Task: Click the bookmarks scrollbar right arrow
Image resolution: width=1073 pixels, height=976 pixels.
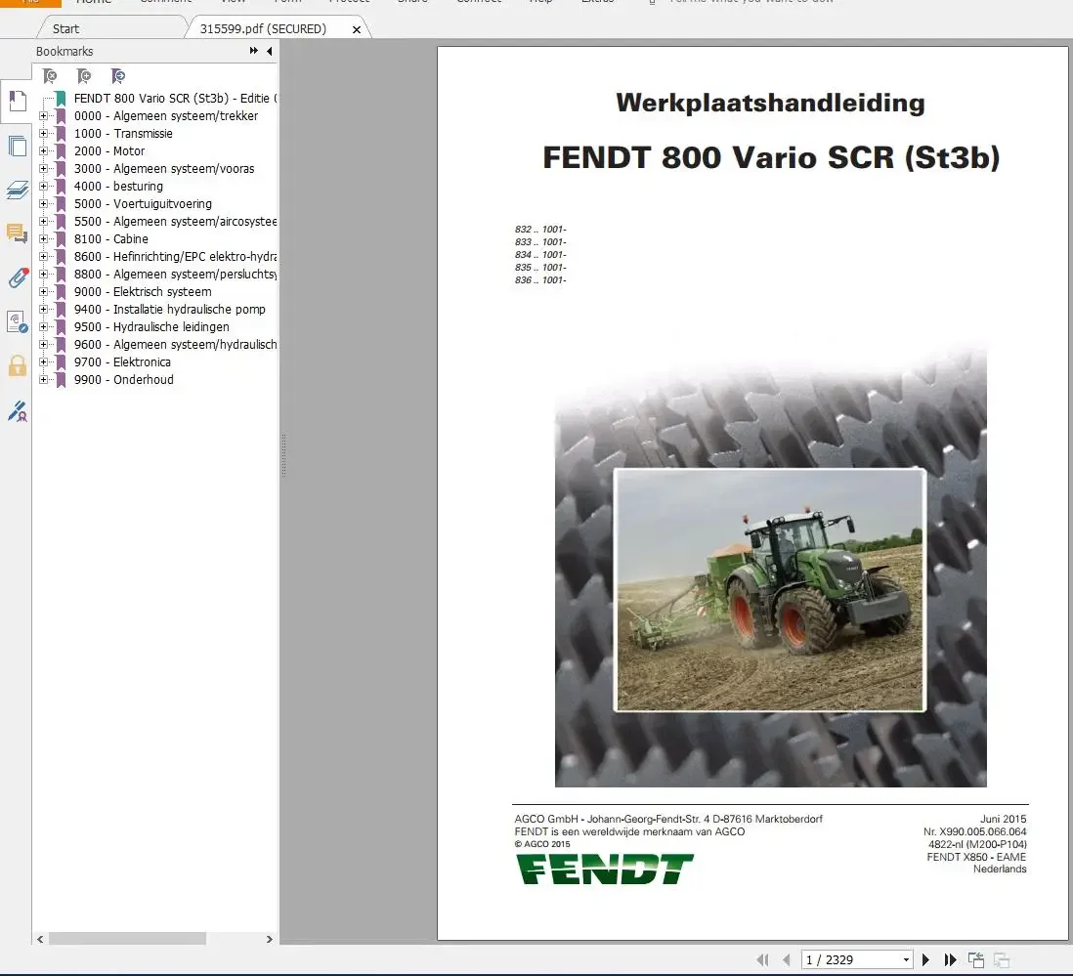Action: click(x=269, y=939)
